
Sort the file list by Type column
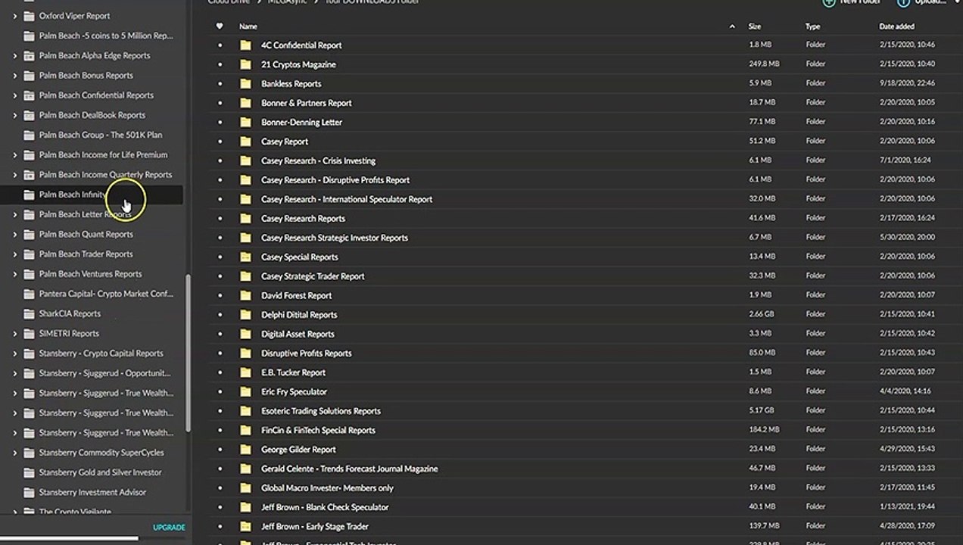[x=812, y=26]
